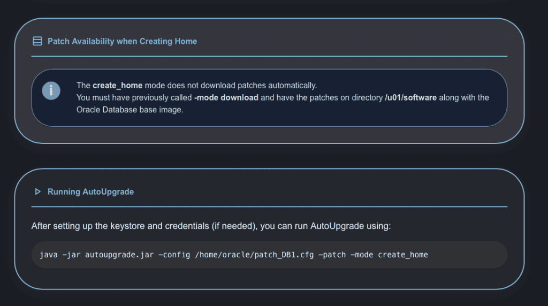Image resolution: width=548 pixels, height=306 pixels.
Task: Click the bold "/u01/software" directory path
Action: (411, 97)
